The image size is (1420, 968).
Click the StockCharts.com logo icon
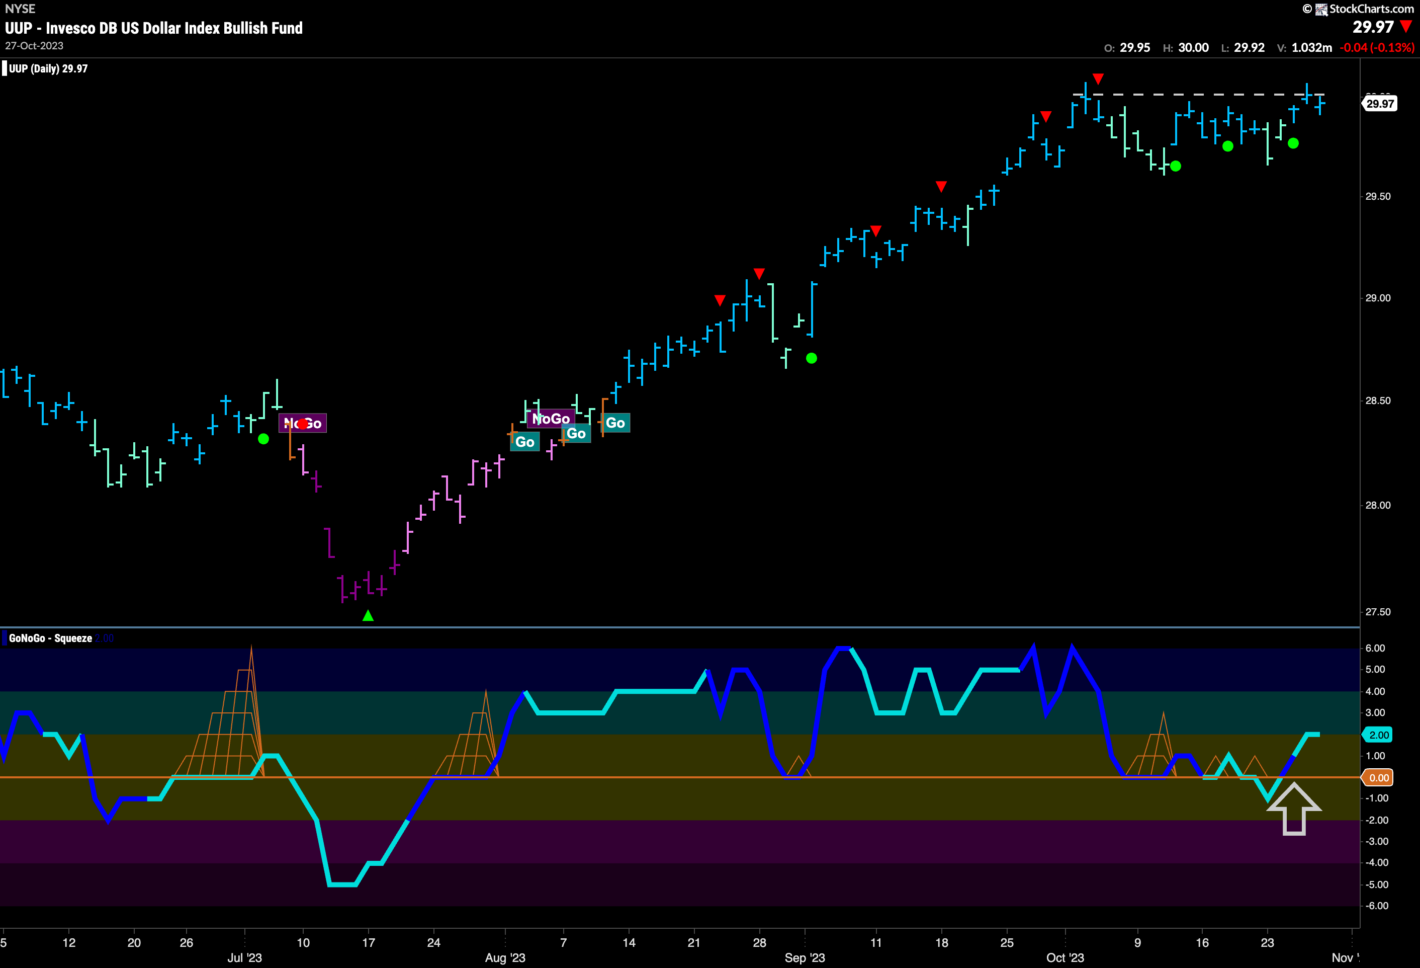[1321, 9]
